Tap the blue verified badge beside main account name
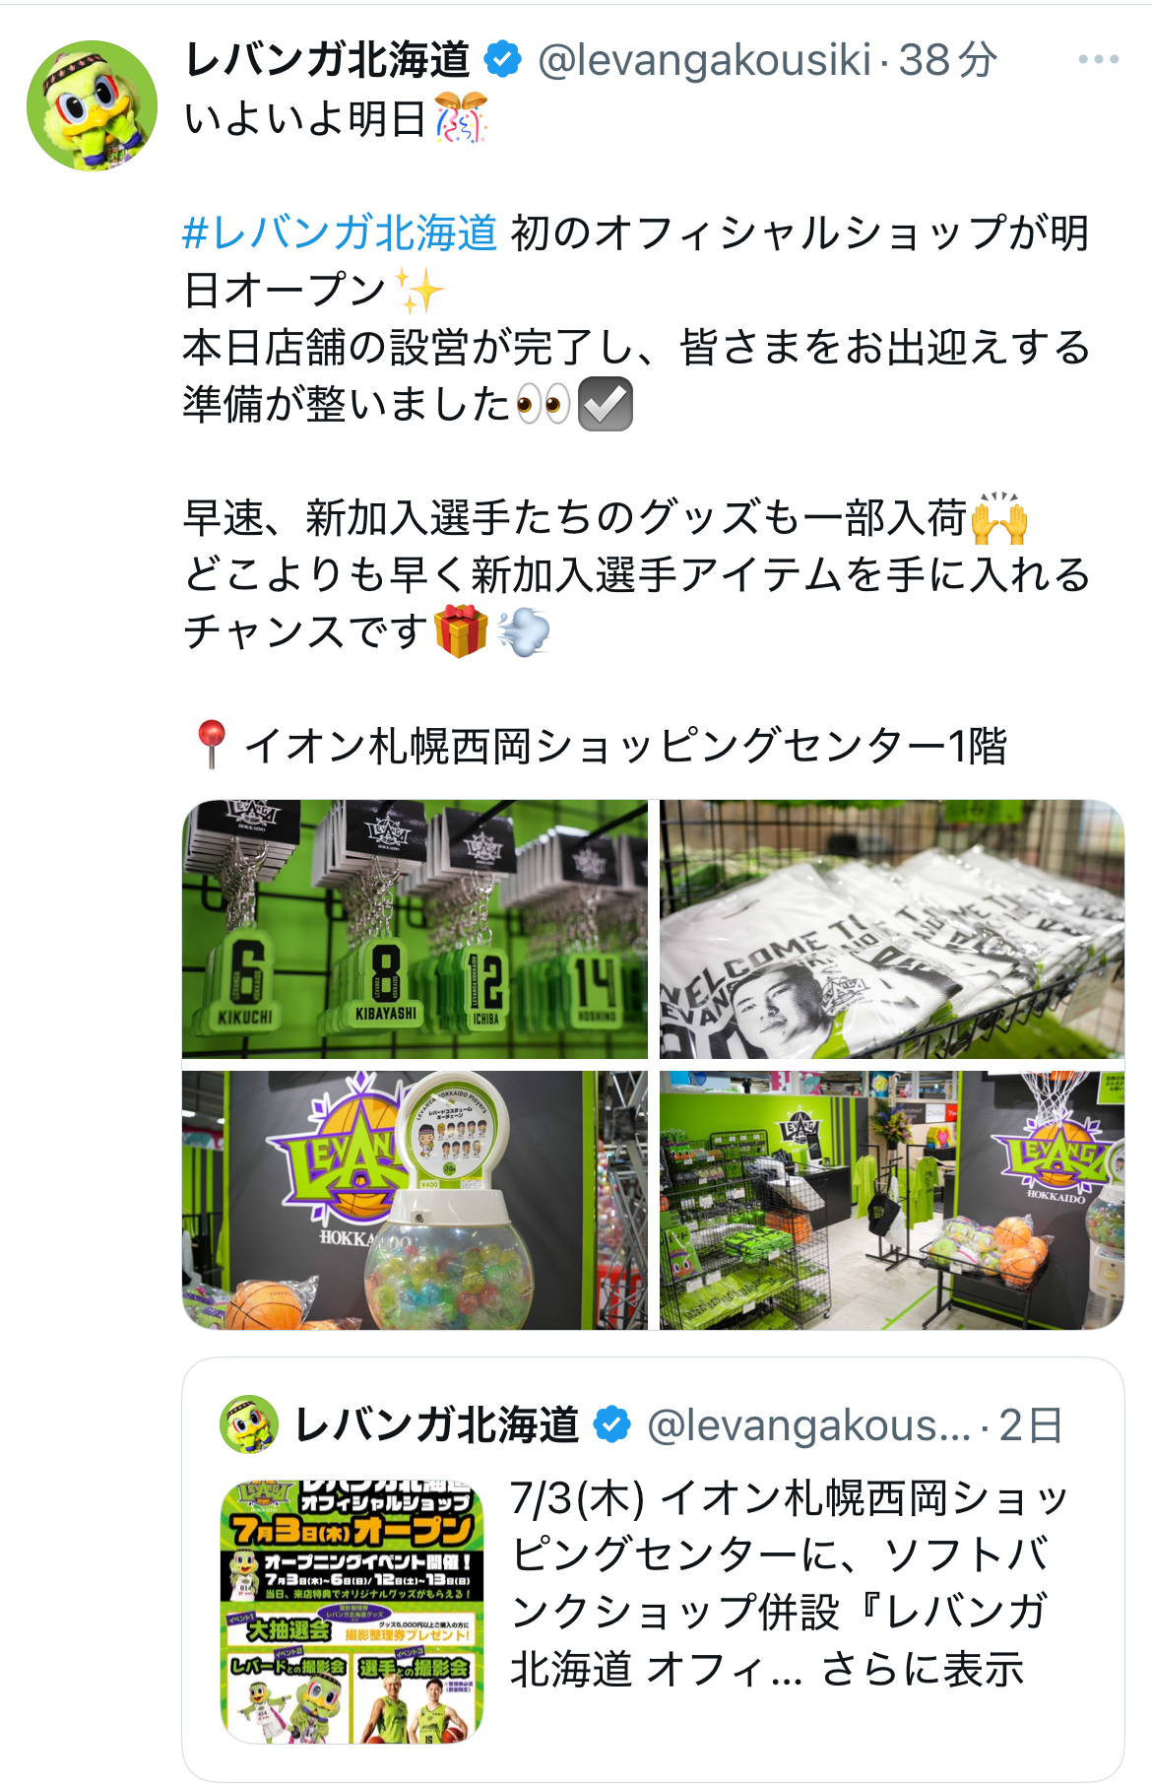The width and height of the screenshot is (1152, 1785). coord(503,60)
